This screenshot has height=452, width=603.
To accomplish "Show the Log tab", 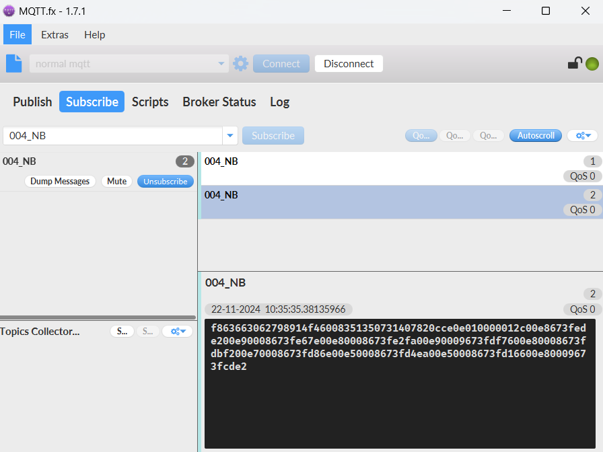I will click(x=279, y=102).
